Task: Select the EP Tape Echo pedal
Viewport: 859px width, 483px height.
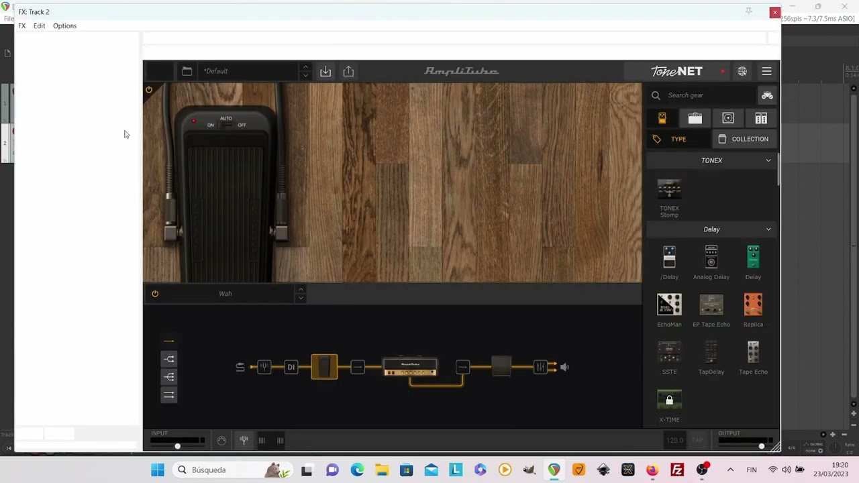Action: point(711,305)
